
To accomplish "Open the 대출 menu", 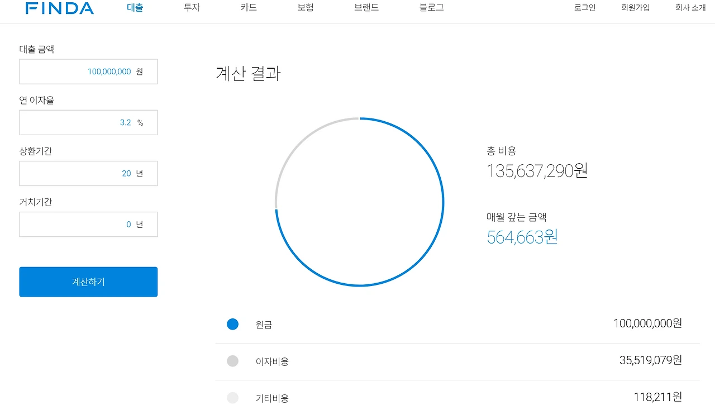I will coord(134,8).
